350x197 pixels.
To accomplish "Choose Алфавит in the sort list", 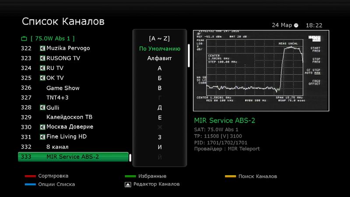I will tap(160, 58).
